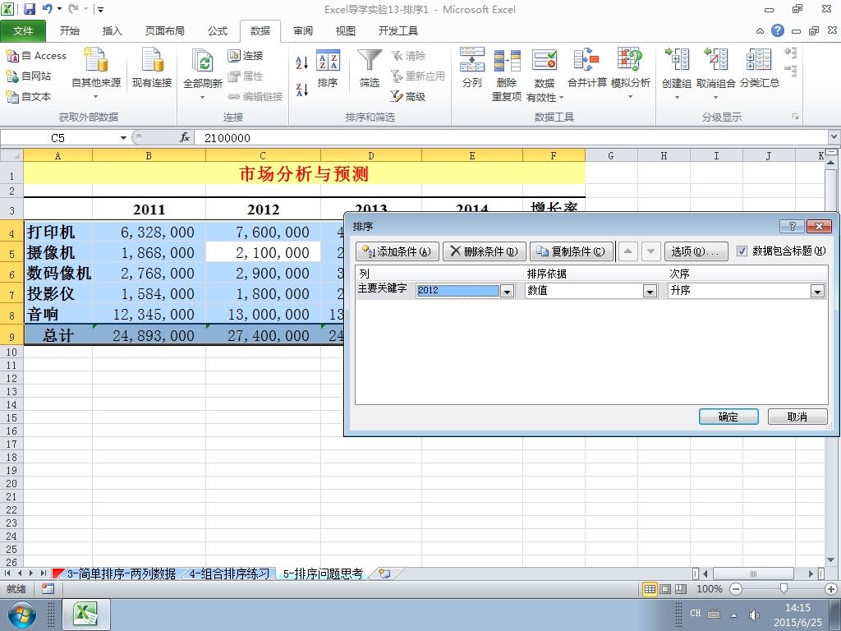Image resolution: width=841 pixels, height=631 pixels.
Task: Open the Sort (排序) ribbon button
Action: [x=328, y=67]
